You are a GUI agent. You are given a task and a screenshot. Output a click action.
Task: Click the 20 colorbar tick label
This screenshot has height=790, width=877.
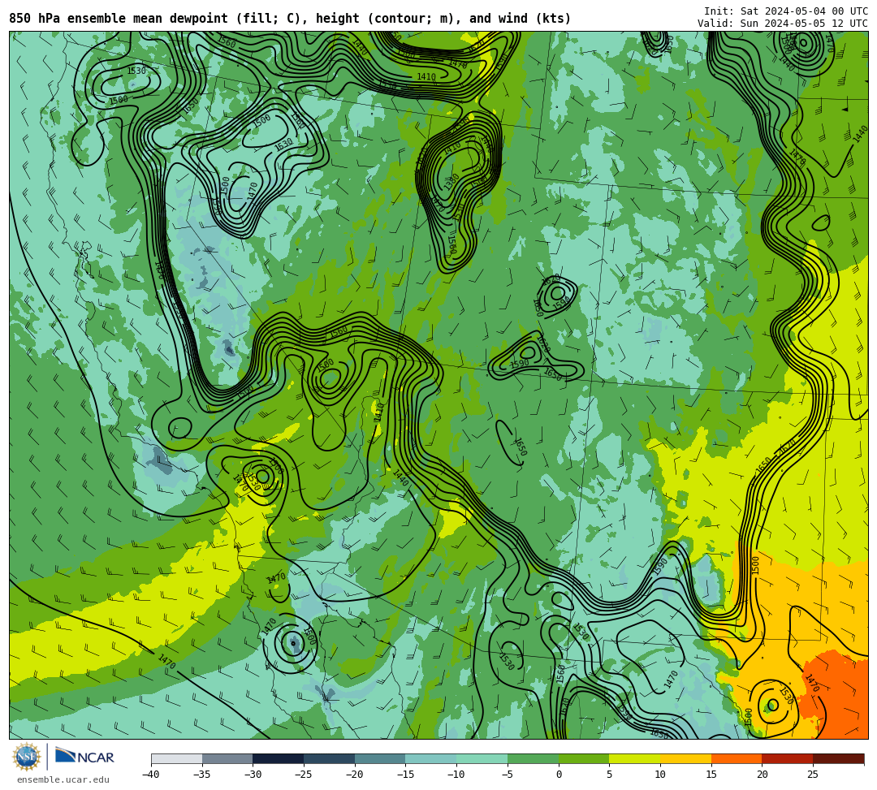763,775
